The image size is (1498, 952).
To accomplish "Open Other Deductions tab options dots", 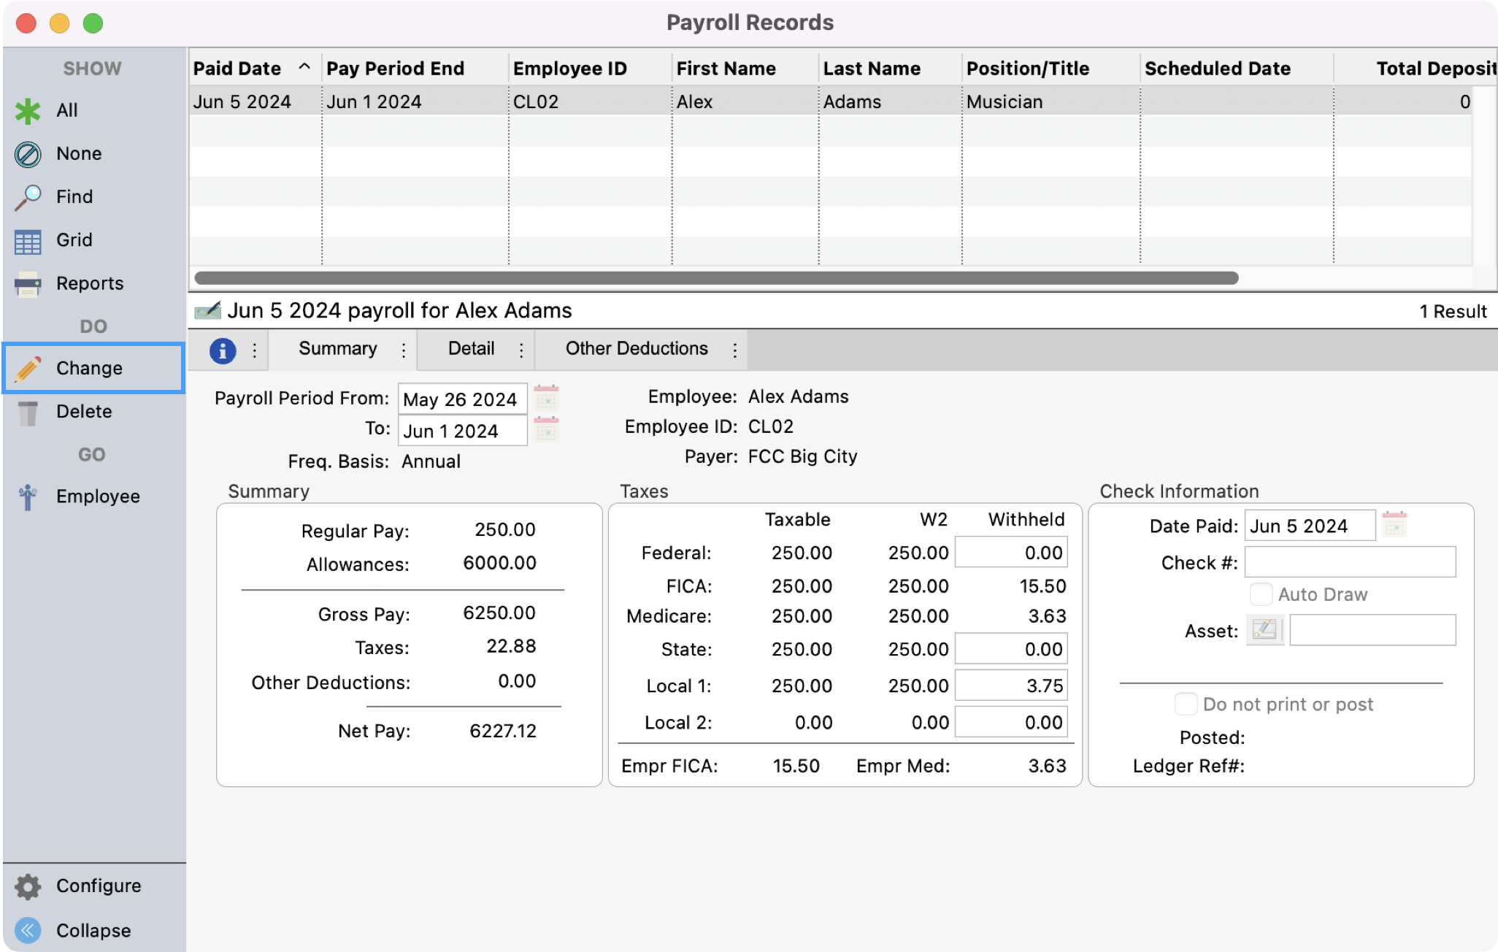I will [x=735, y=350].
